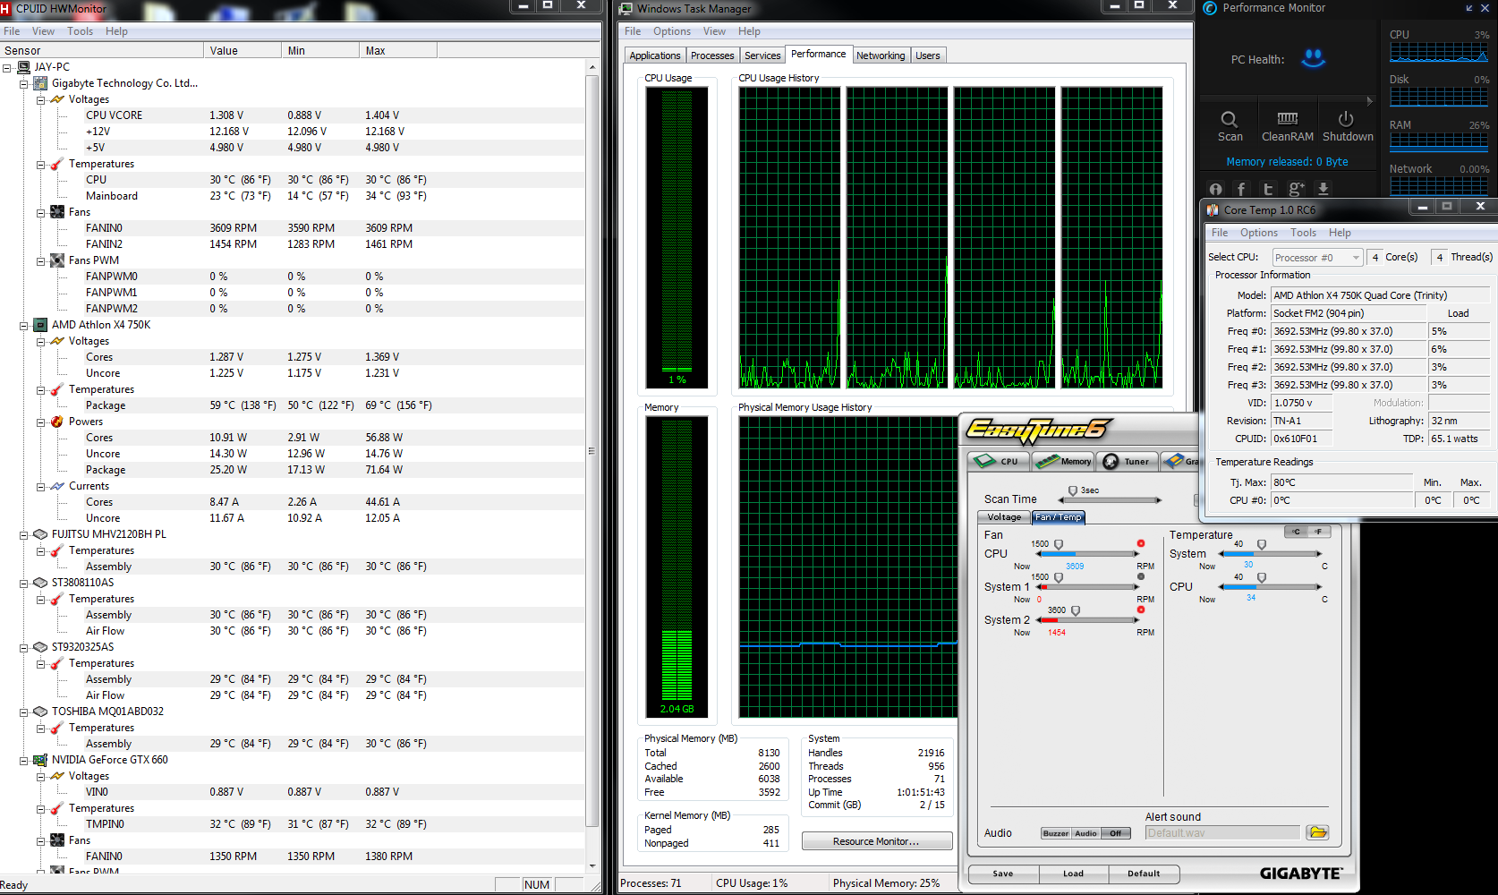This screenshot has width=1498, height=895.
Task: Toggle the CPU fan alert indicator in EasyTune6
Action: (1141, 543)
